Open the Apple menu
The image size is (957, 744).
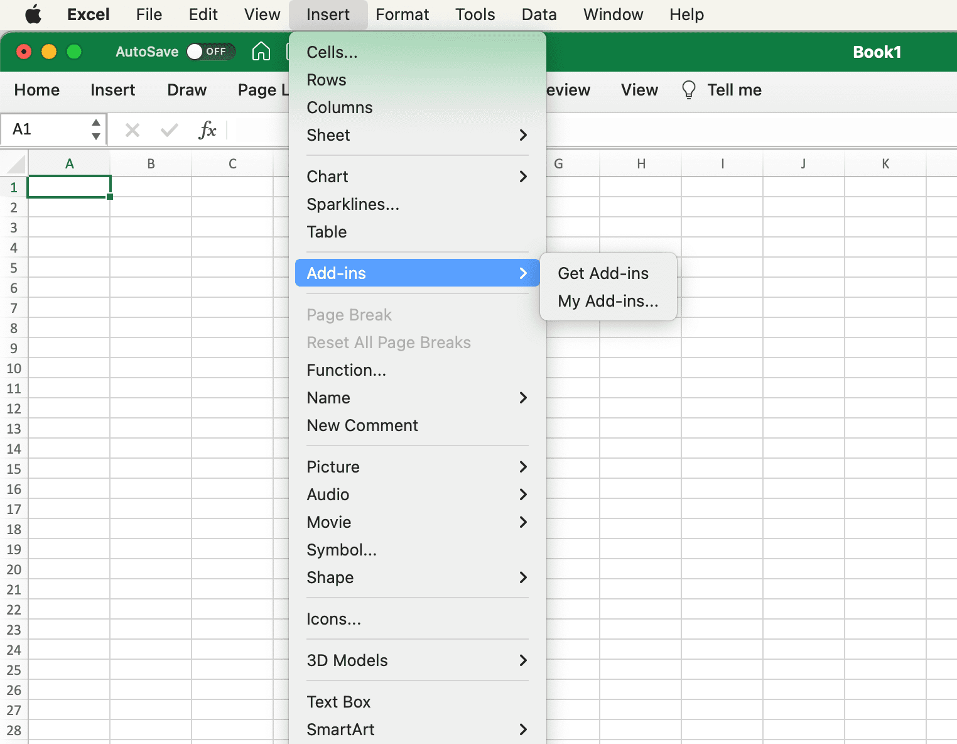click(x=33, y=14)
